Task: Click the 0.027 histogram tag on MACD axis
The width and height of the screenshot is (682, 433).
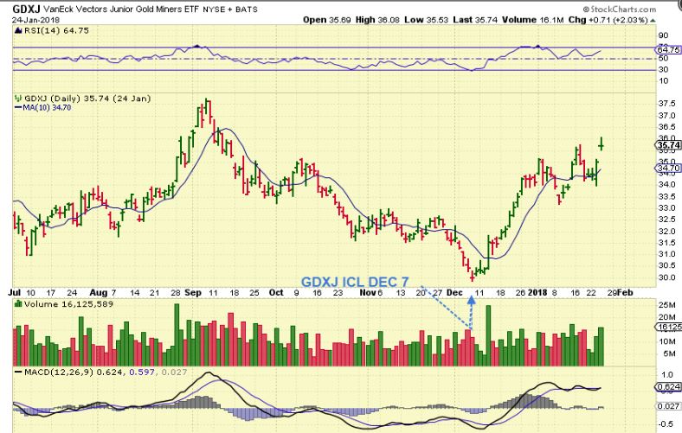Action: point(668,406)
